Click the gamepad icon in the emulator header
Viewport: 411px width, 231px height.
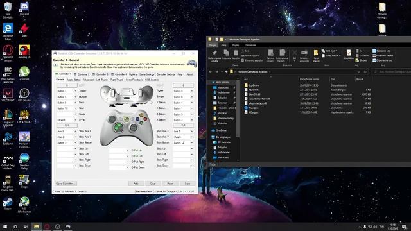tap(191, 64)
